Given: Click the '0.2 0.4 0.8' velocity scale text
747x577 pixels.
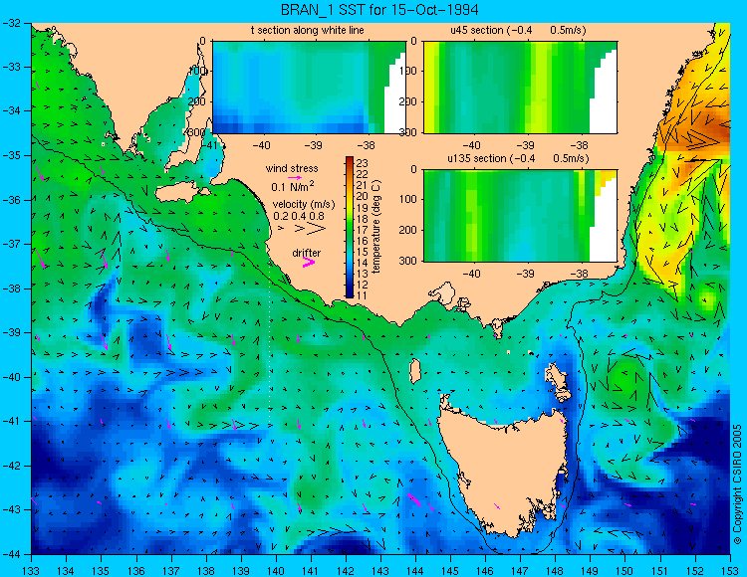Looking at the screenshot, I should [x=299, y=216].
